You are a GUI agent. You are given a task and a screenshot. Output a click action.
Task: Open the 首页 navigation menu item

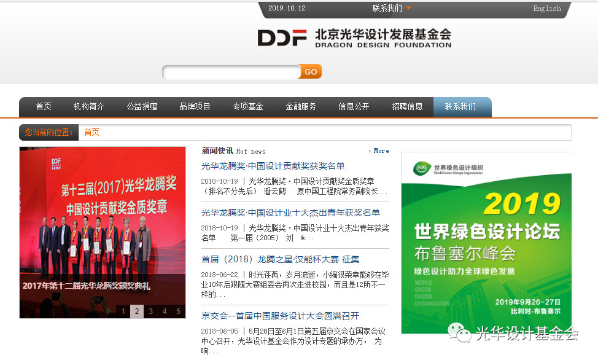(x=44, y=106)
